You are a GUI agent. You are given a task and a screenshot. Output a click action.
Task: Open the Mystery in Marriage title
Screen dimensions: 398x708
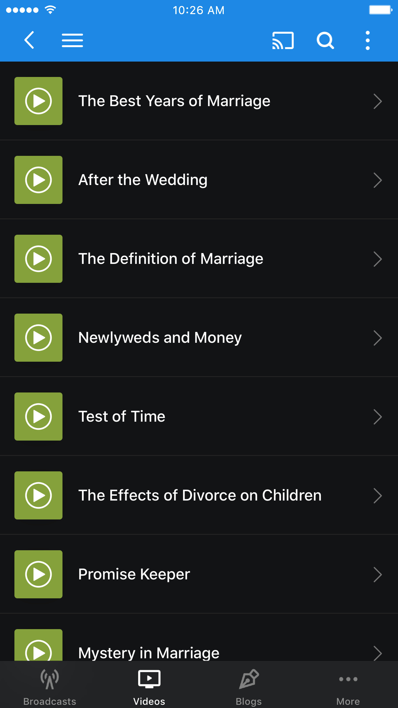click(x=149, y=653)
